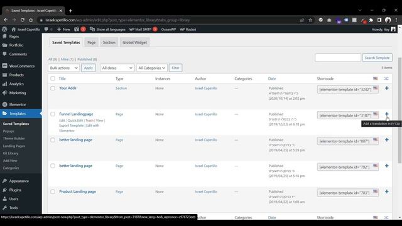
Task: Click the template search input field
Action: pyautogui.click(x=338, y=58)
